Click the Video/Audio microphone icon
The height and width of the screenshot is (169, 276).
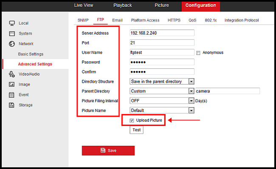point(12,74)
